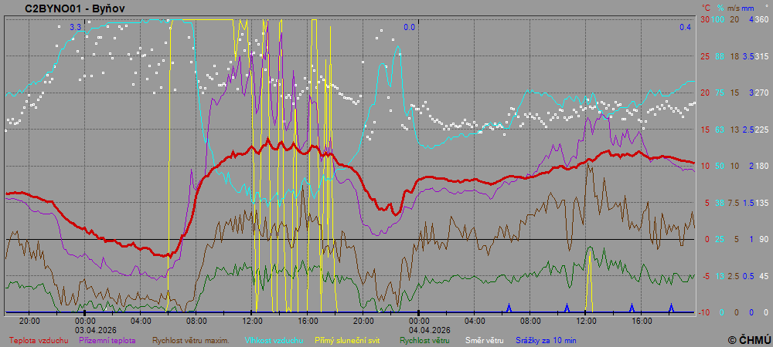Click the Srážky za 10 min legend label
The image size is (773, 347).
(546, 339)
